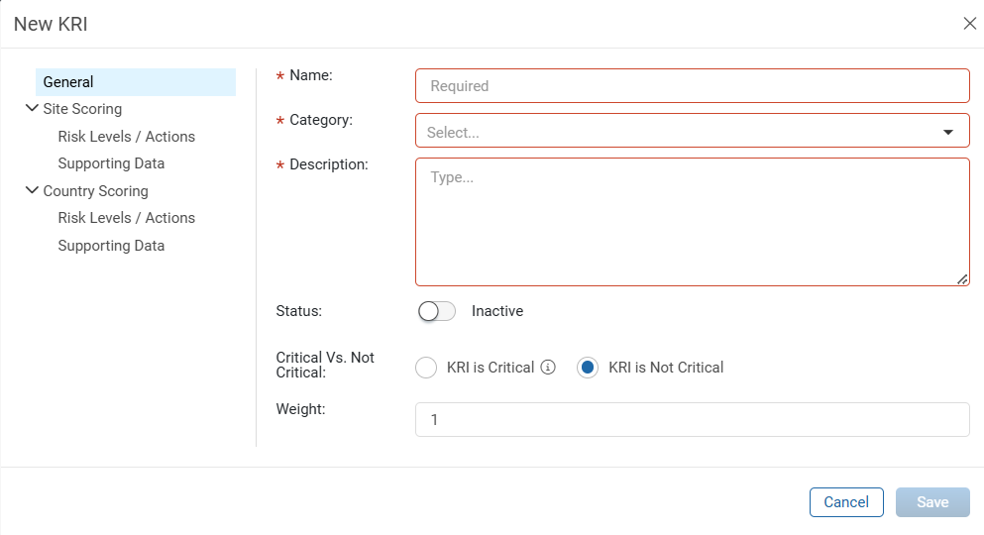This screenshot has width=984, height=535.
Task: Click the Critical Vs. Not Critical label
Action: point(325,365)
